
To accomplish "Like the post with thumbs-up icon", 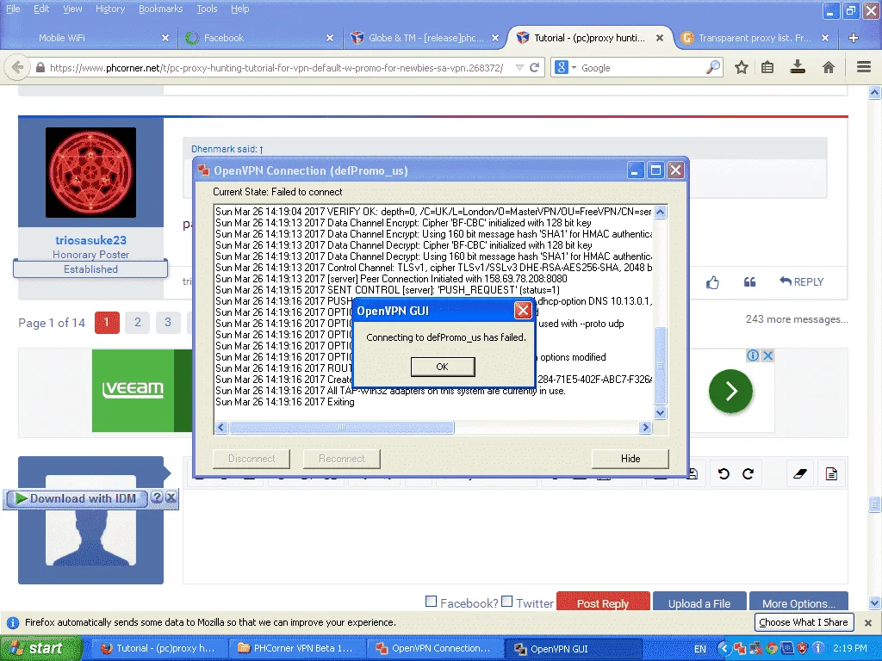I will [712, 282].
